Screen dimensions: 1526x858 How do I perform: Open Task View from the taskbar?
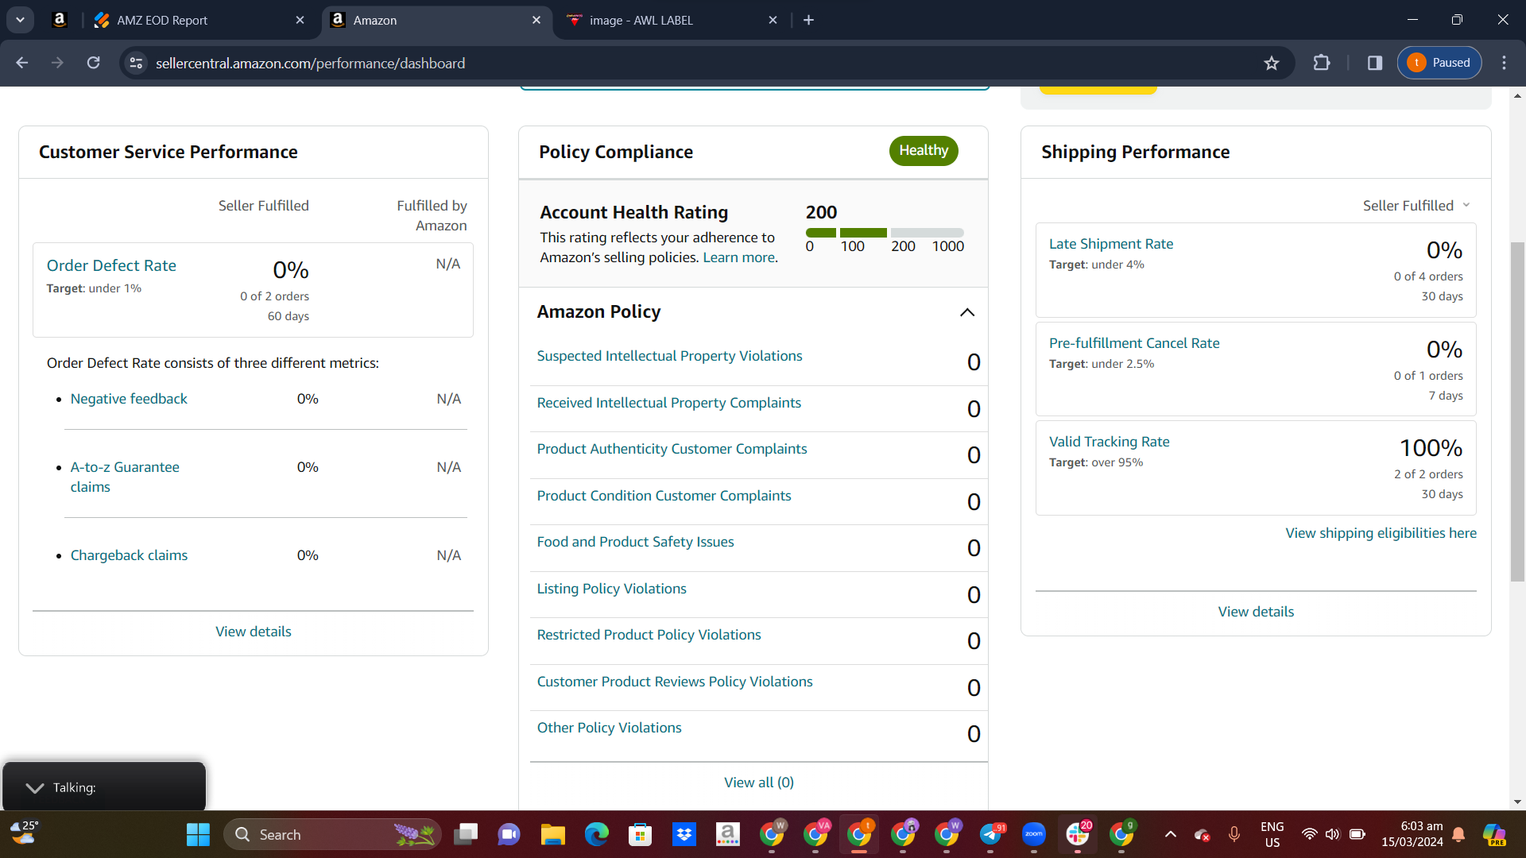tap(466, 835)
